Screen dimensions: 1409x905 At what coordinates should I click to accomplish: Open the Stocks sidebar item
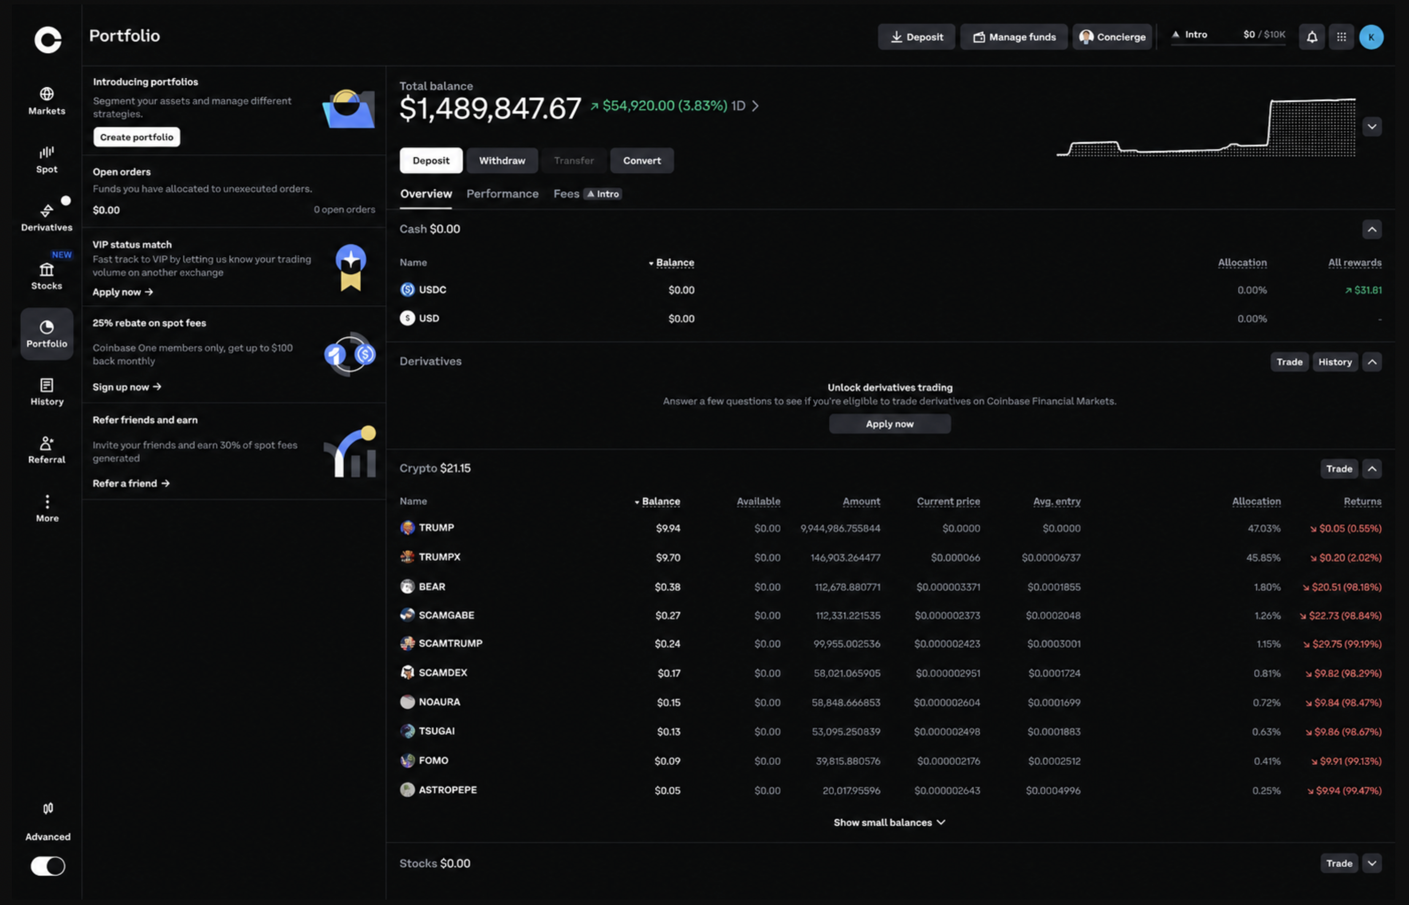[x=47, y=276]
